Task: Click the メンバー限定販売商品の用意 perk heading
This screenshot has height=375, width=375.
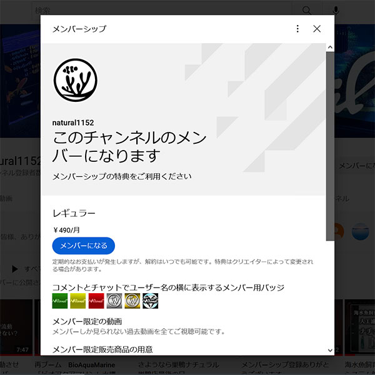Action: 102,349
